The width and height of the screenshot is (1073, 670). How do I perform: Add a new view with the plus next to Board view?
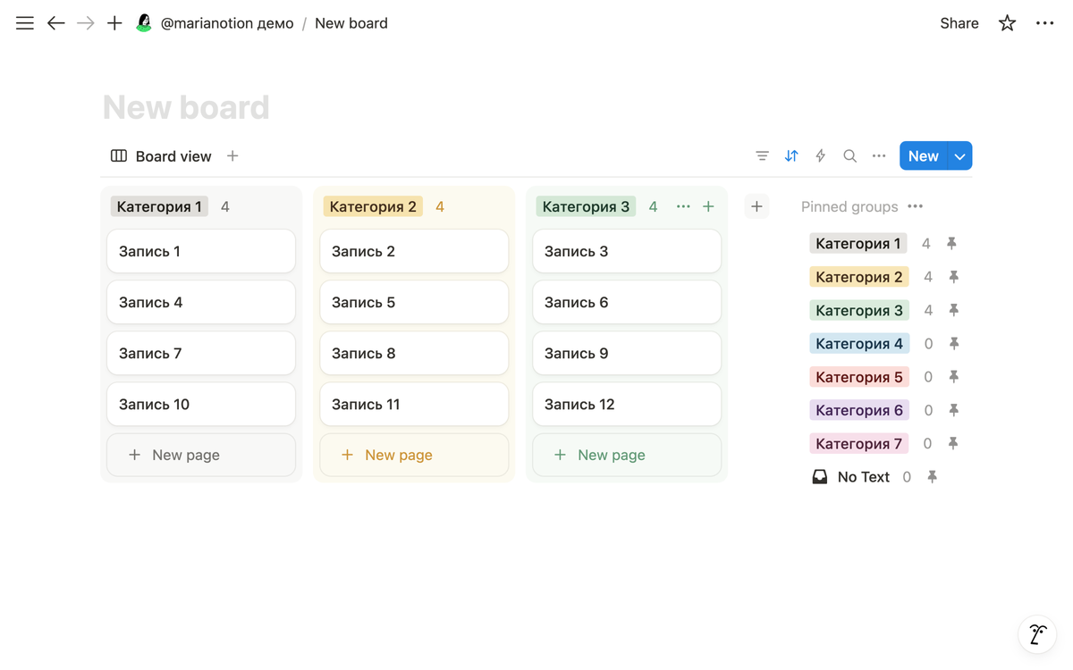232,156
